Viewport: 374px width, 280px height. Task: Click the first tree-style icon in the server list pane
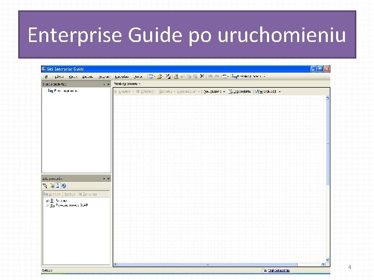tap(45, 186)
